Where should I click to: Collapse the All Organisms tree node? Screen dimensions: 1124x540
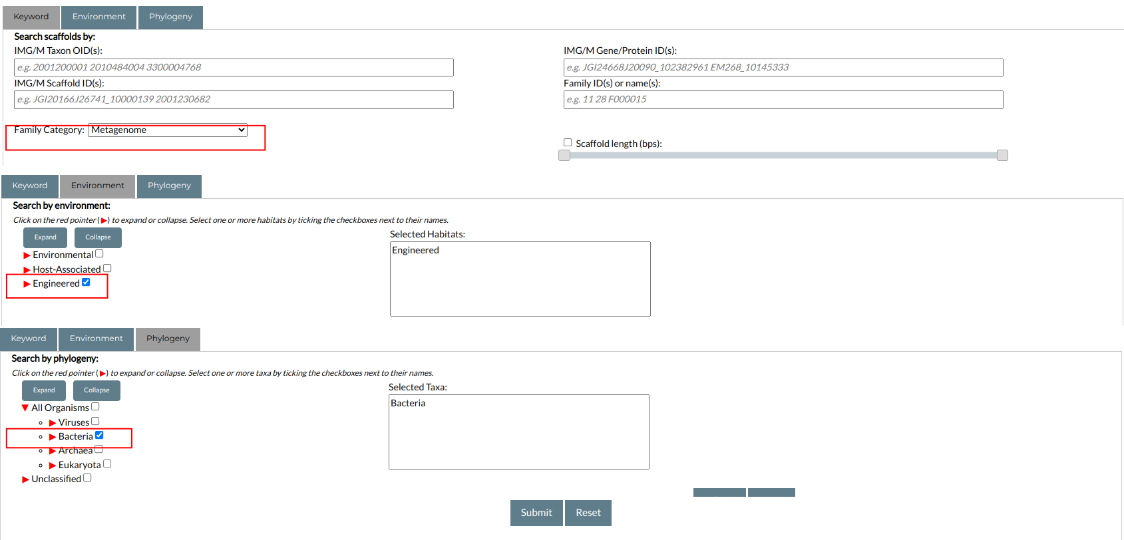click(25, 408)
